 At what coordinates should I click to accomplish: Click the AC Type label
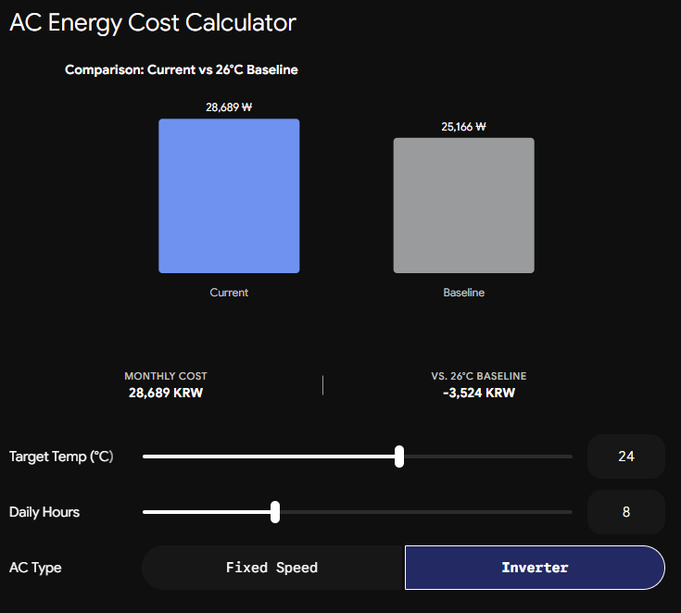pyautogui.click(x=35, y=568)
